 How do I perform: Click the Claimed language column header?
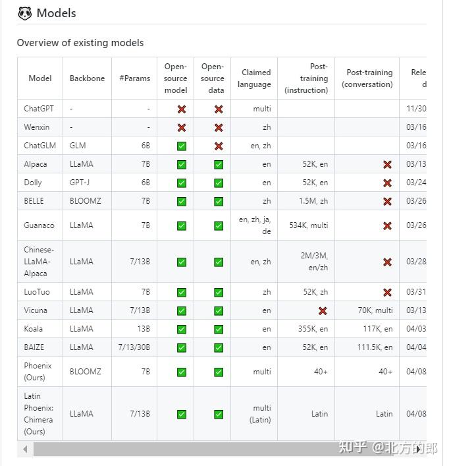255,78
